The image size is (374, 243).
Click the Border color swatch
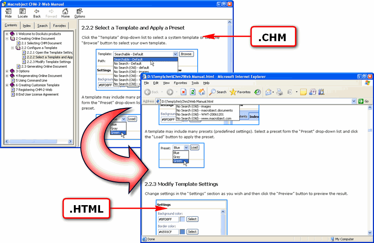[182, 232]
